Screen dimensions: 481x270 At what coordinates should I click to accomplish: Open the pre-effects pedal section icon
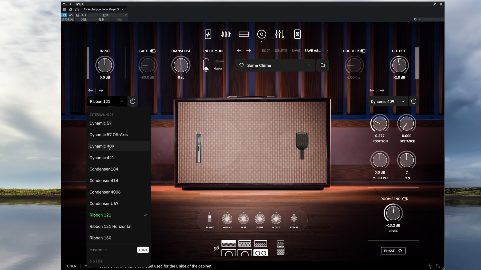pos(208,34)
